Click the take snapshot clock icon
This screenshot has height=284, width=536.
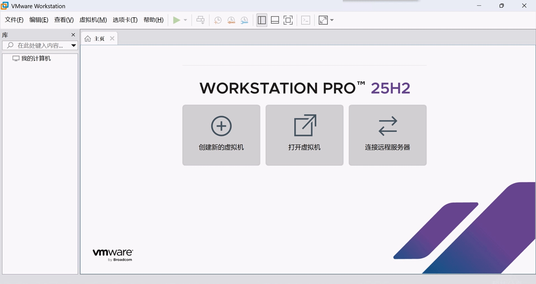click(218, 20)
